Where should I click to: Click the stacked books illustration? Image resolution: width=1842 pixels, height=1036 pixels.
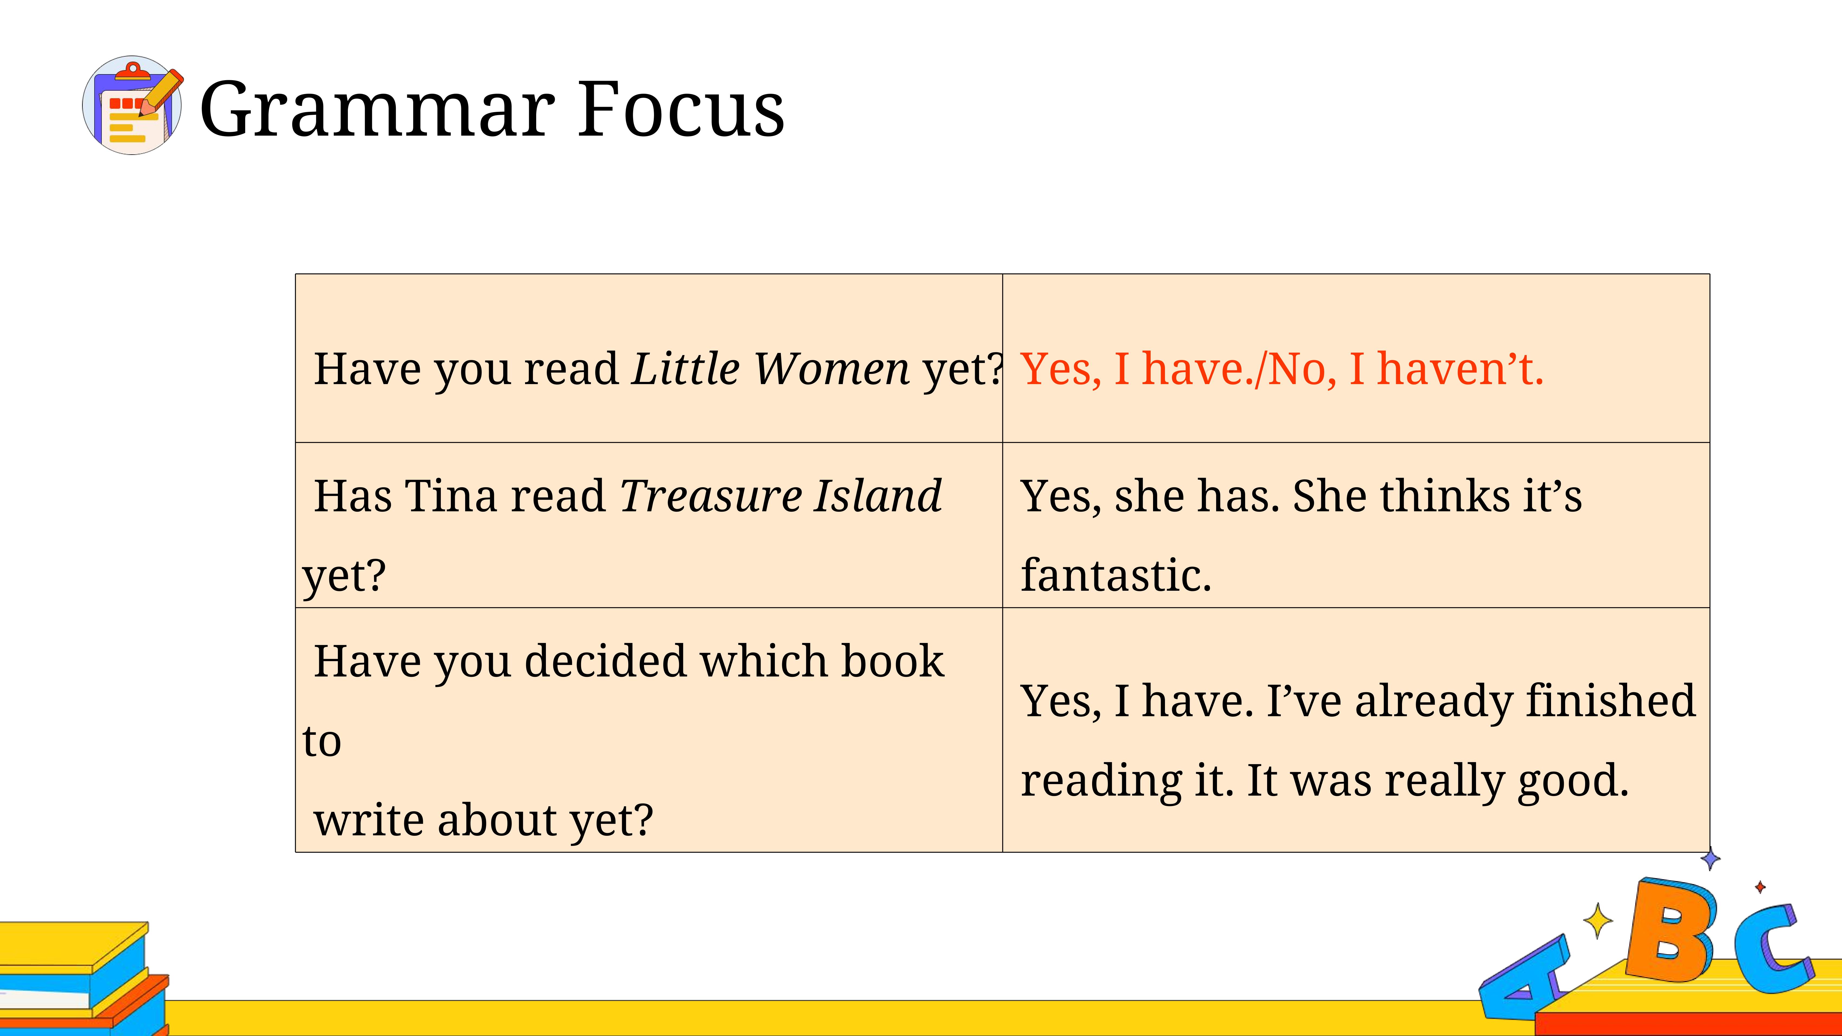pyautogui.click(x=84, y=978)
